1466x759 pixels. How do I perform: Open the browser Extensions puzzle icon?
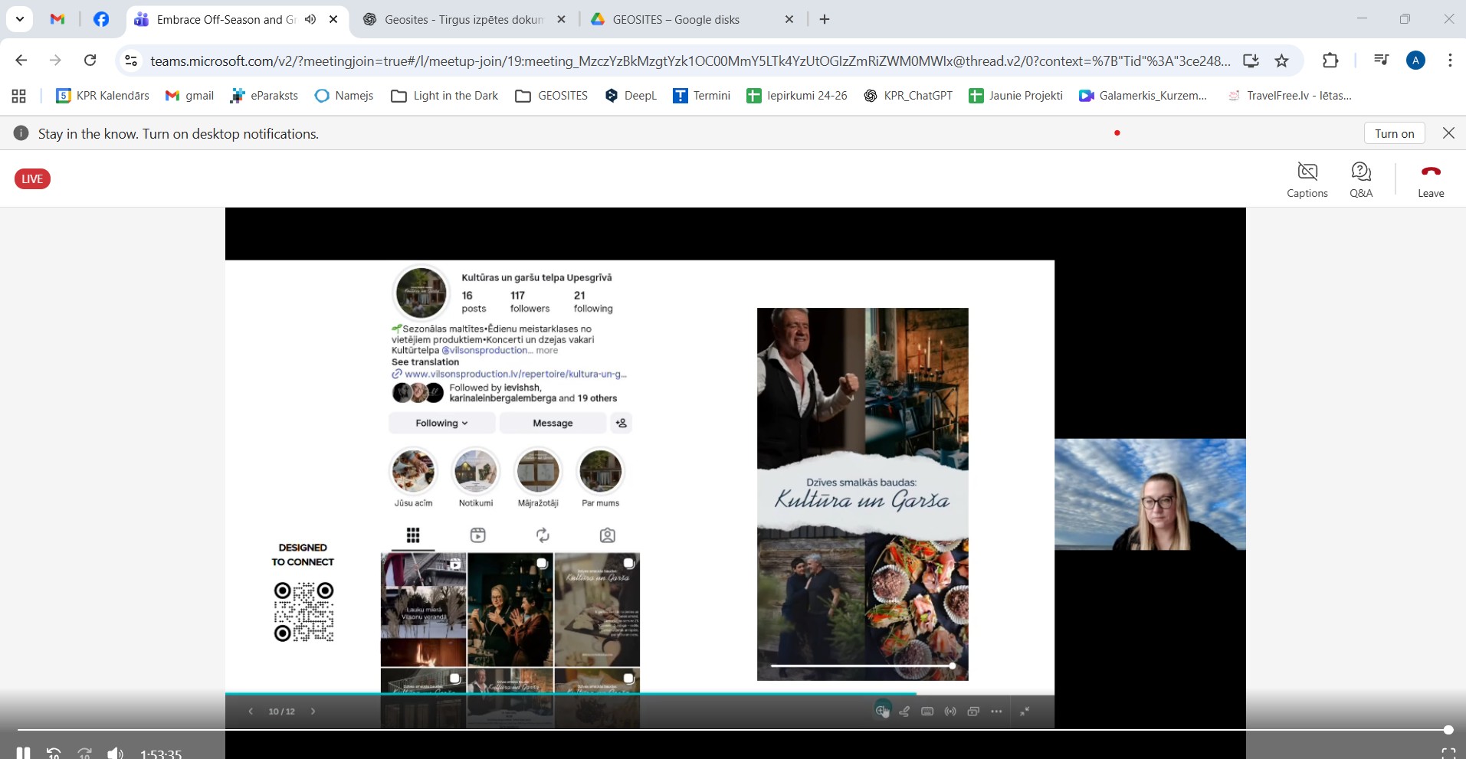(x=1330, y=61)
